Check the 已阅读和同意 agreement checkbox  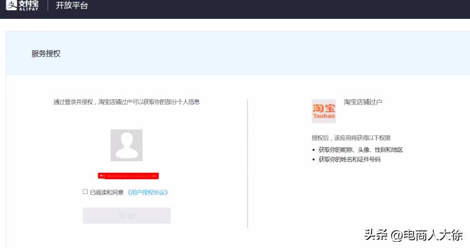tap(85, 192)
